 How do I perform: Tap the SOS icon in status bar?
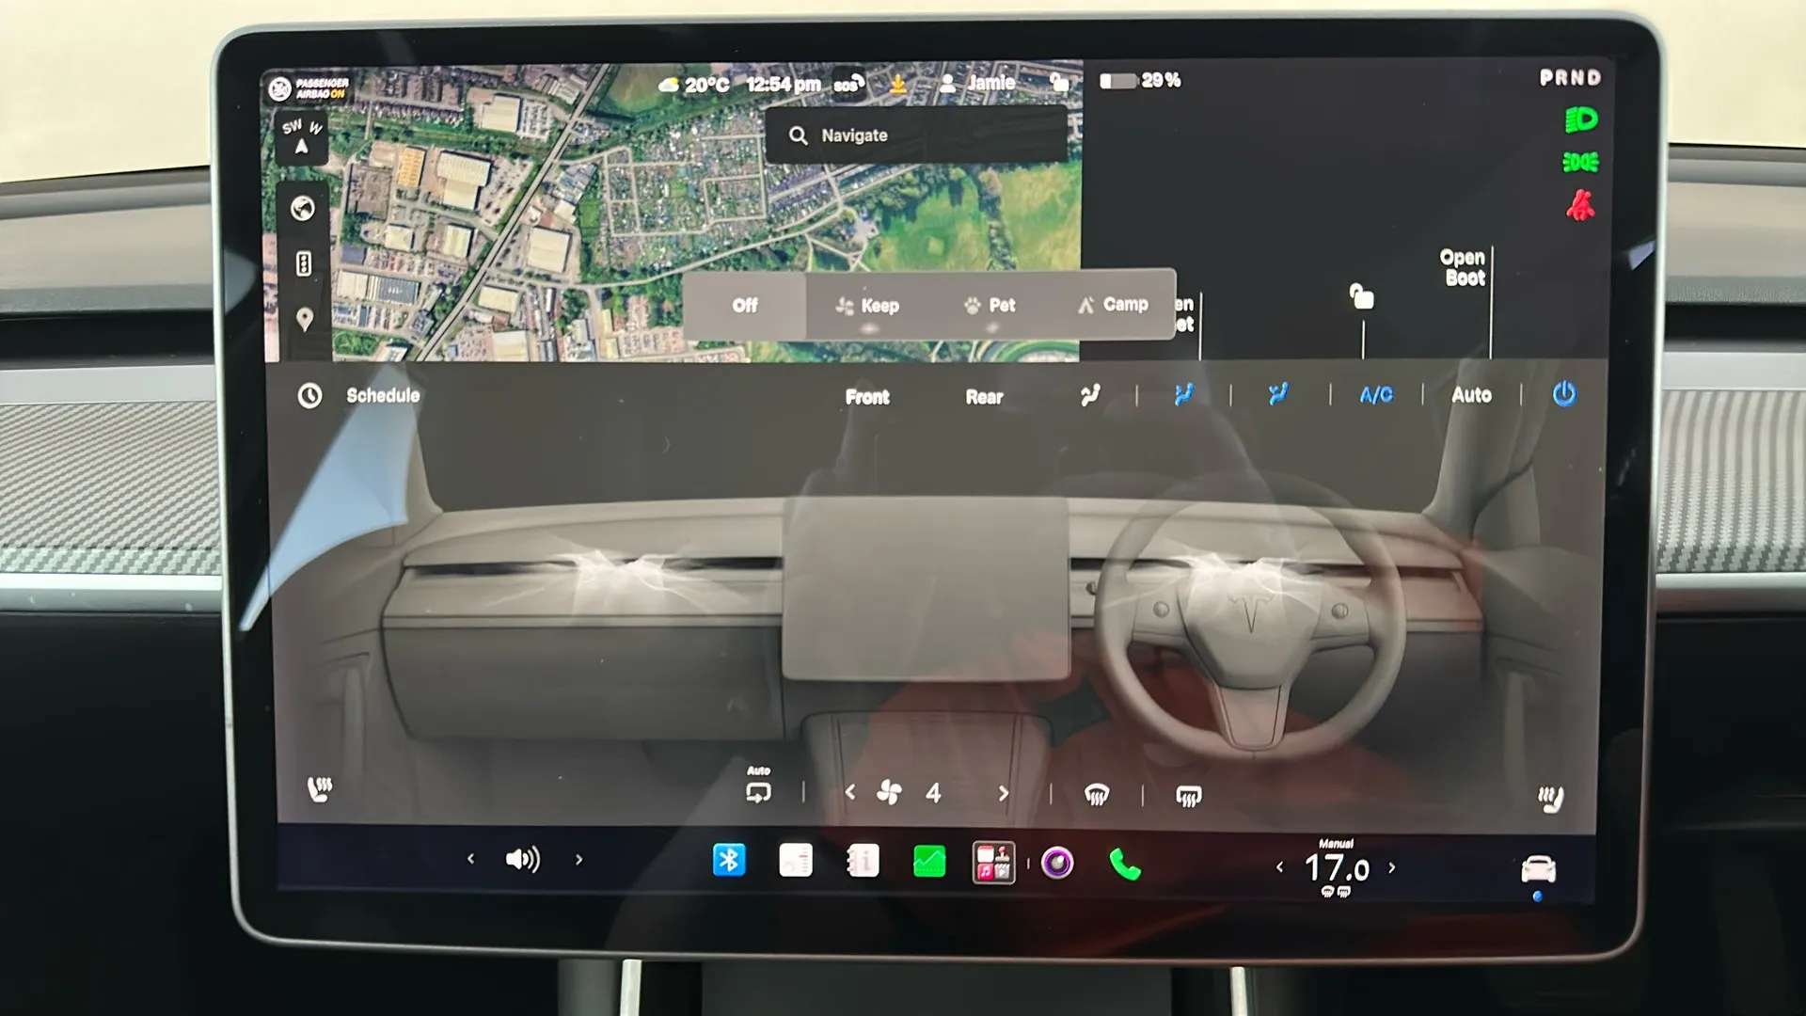click(x=848, y=84)
